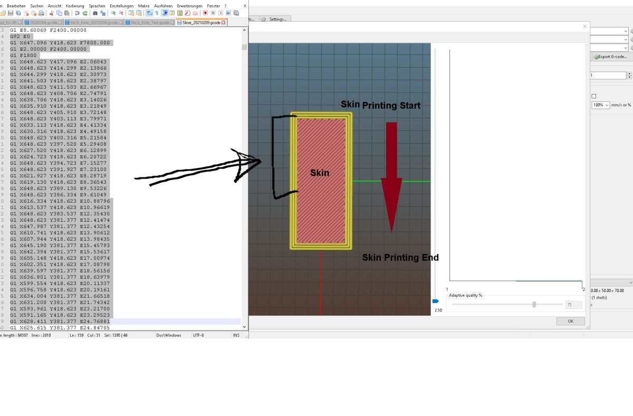Expand the third preset dropdown in the slicer
Image resolution: width=633 pixels, height=416 pixels.
626,48
